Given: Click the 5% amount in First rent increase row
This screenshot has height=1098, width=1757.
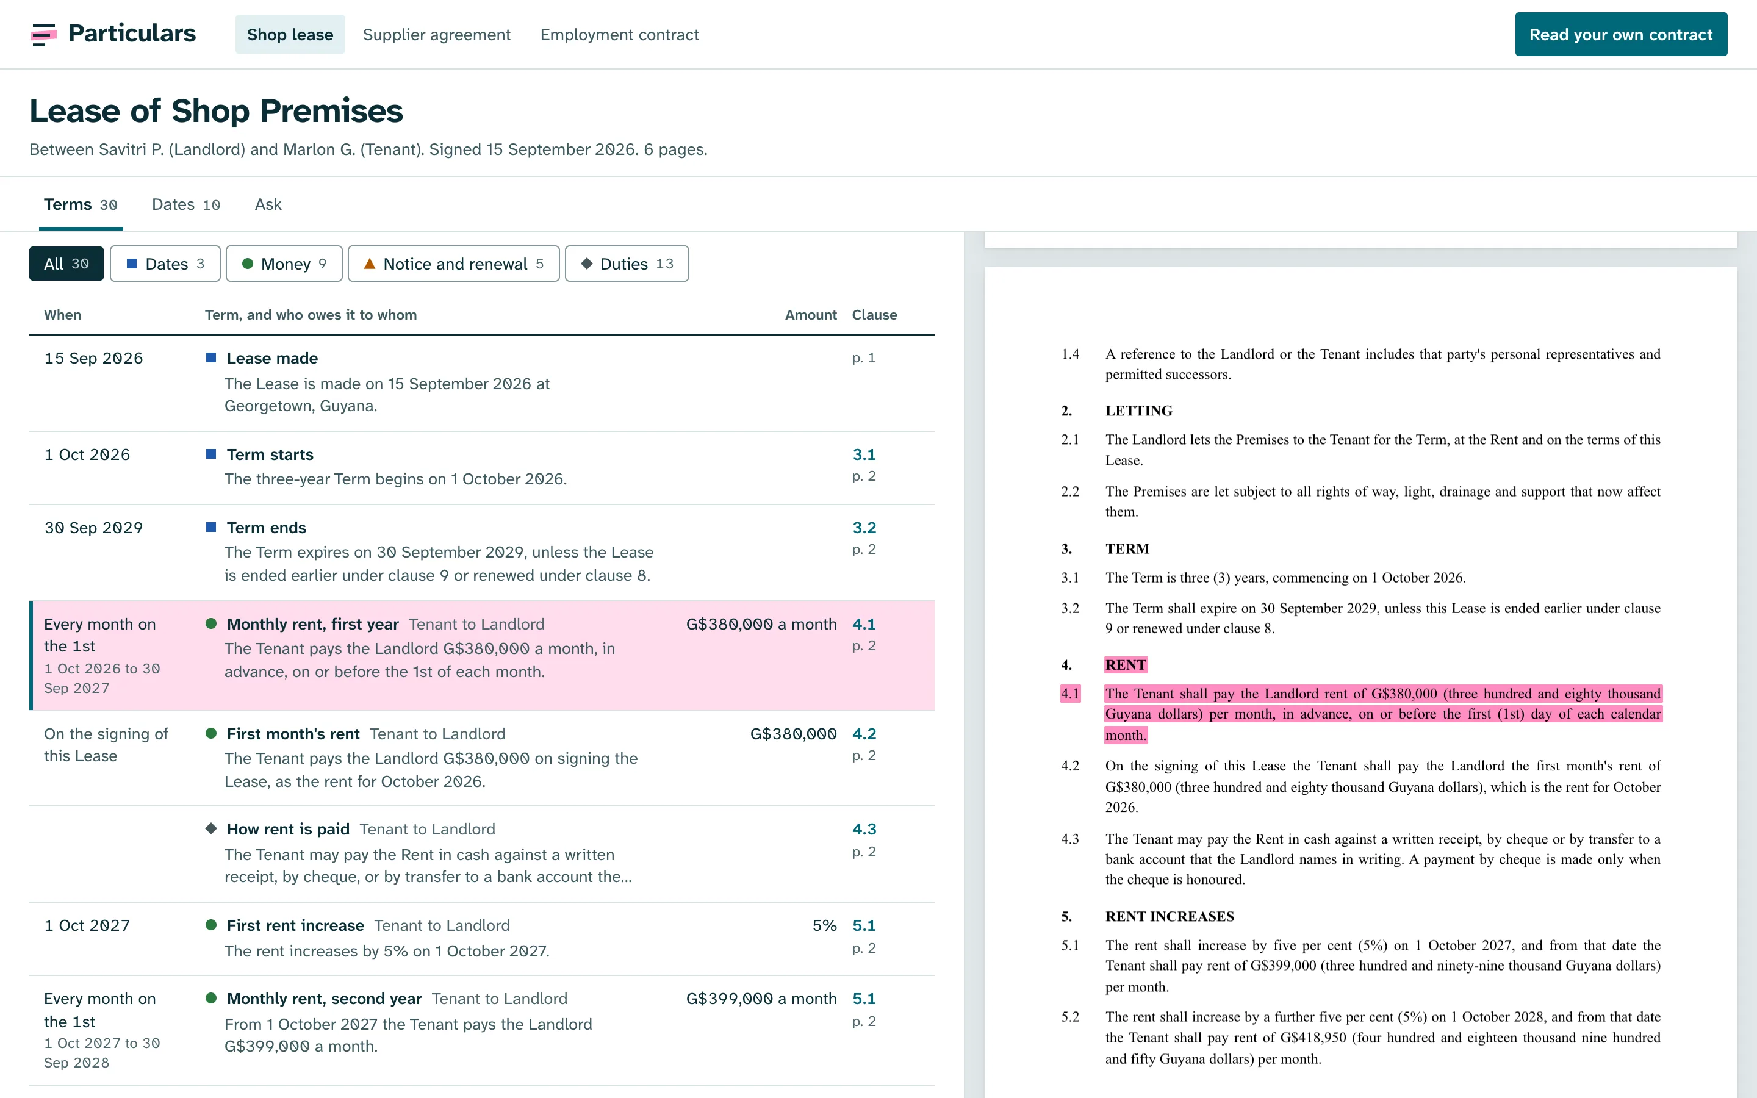Looking at the screenshot, I should 824,926.
